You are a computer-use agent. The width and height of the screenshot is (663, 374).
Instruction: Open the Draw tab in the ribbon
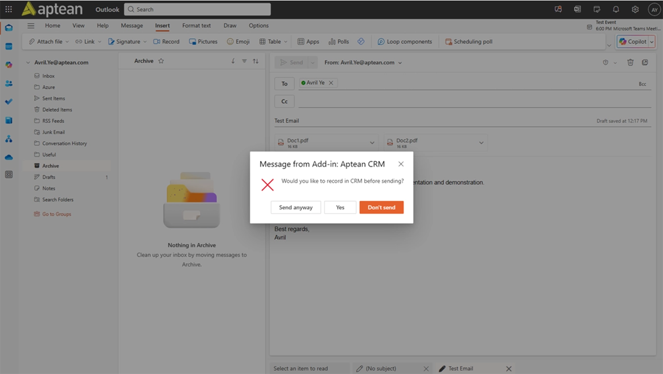(x=230, y=25)
